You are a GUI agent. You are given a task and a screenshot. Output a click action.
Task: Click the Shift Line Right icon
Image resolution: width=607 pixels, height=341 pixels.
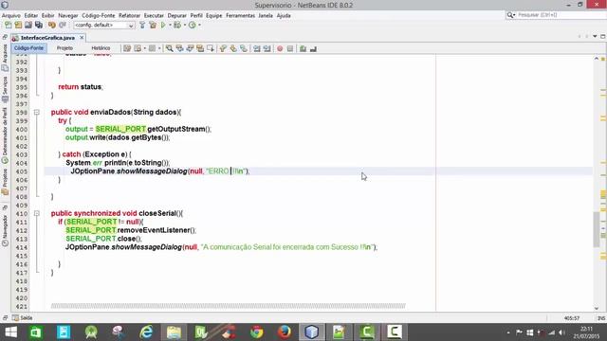[267, 48]
